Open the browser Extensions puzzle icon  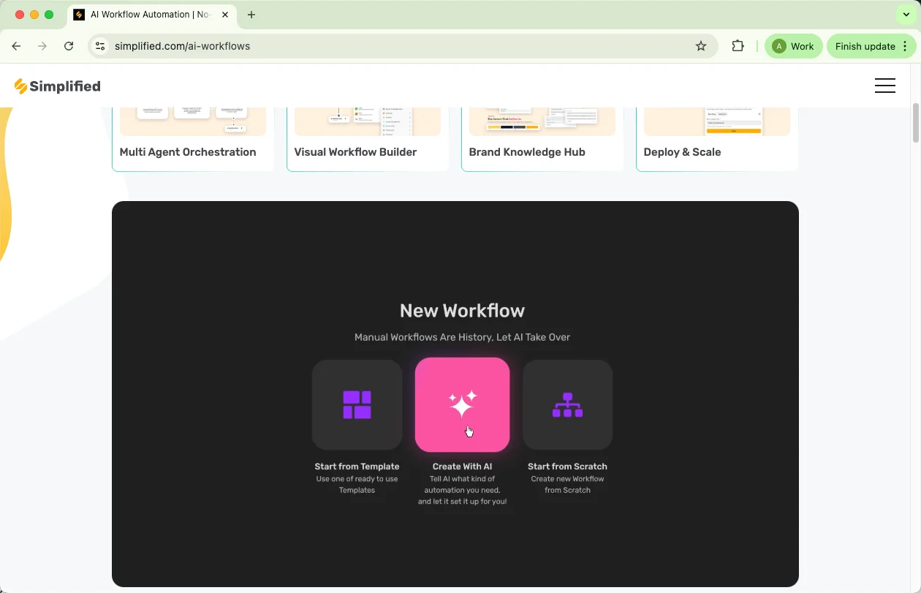point(738,46)
